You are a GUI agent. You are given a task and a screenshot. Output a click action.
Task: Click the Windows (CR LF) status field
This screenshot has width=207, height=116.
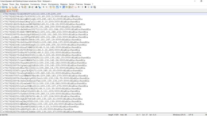[x=179, y=115]
